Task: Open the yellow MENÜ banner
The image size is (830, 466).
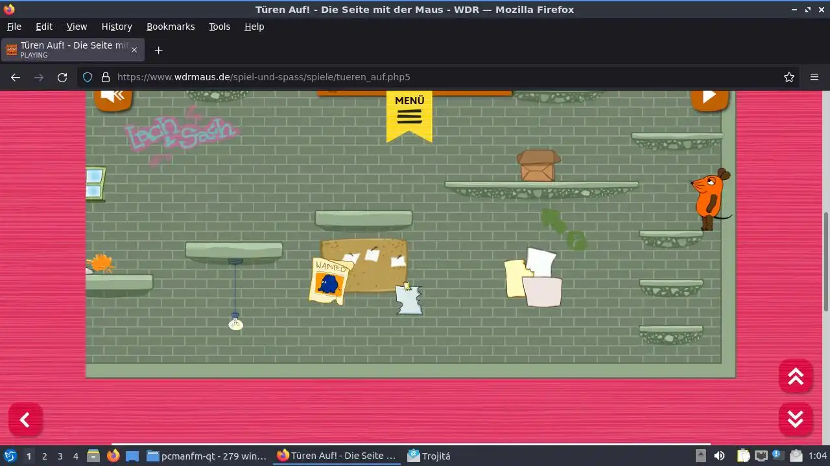Action: tap(409, 116)
